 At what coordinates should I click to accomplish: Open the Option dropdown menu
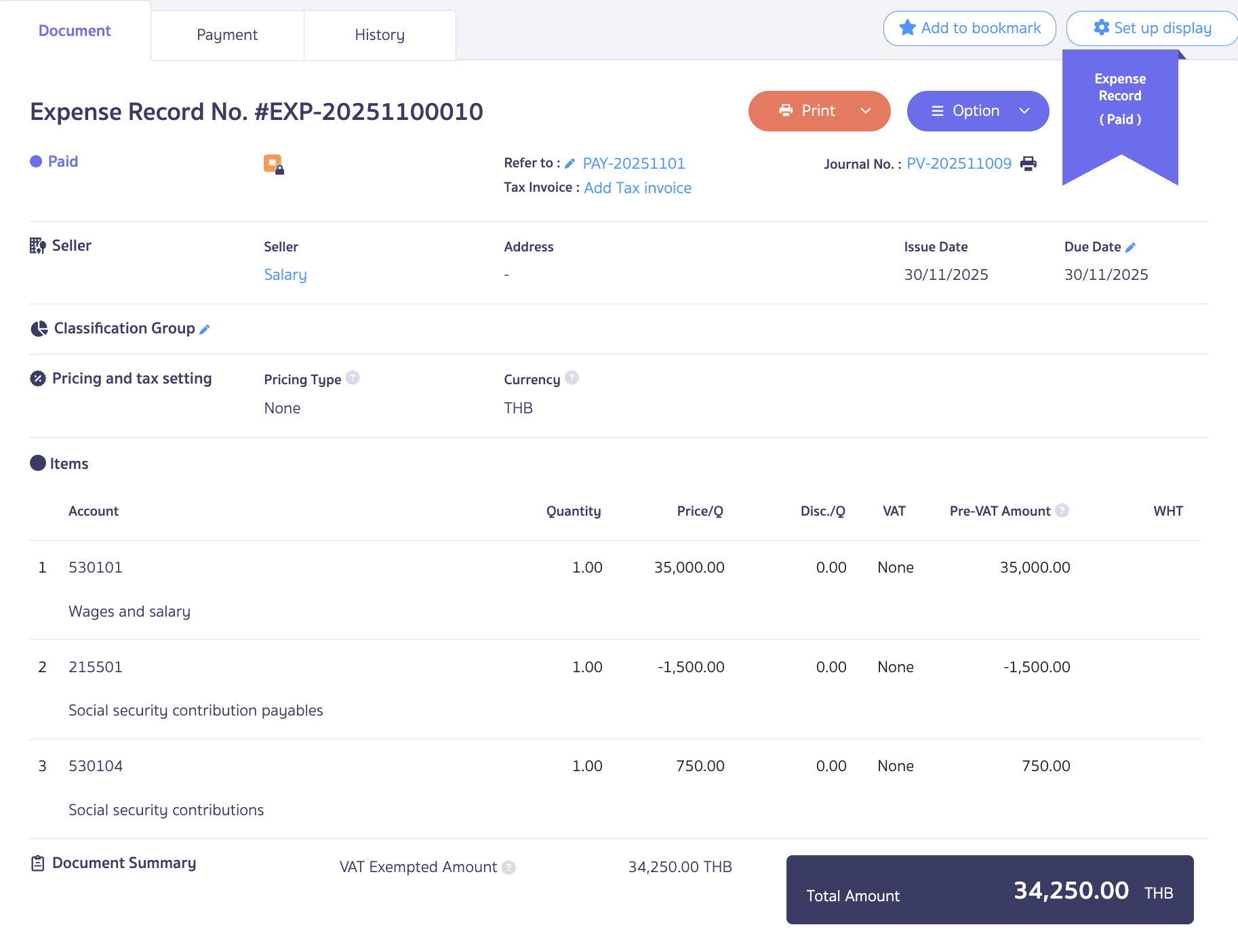(x=978, y=110)
